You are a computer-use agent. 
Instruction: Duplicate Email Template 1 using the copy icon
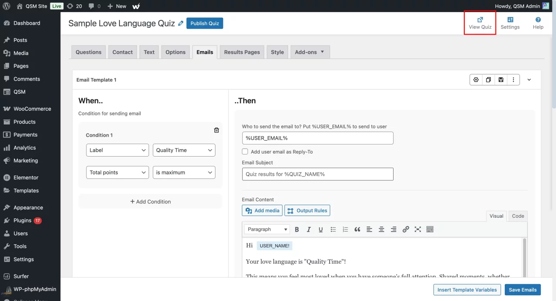[x=488, y=79]
